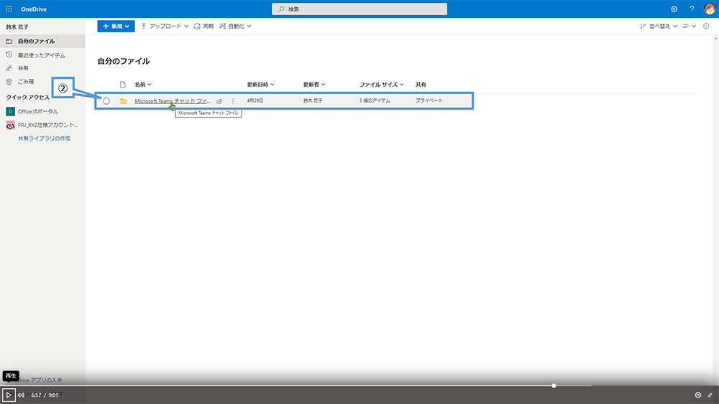The image size is (719, 404).
Task: Mute the video volume speaker icon
Action: pyautogui.click(x=21, y=395)
